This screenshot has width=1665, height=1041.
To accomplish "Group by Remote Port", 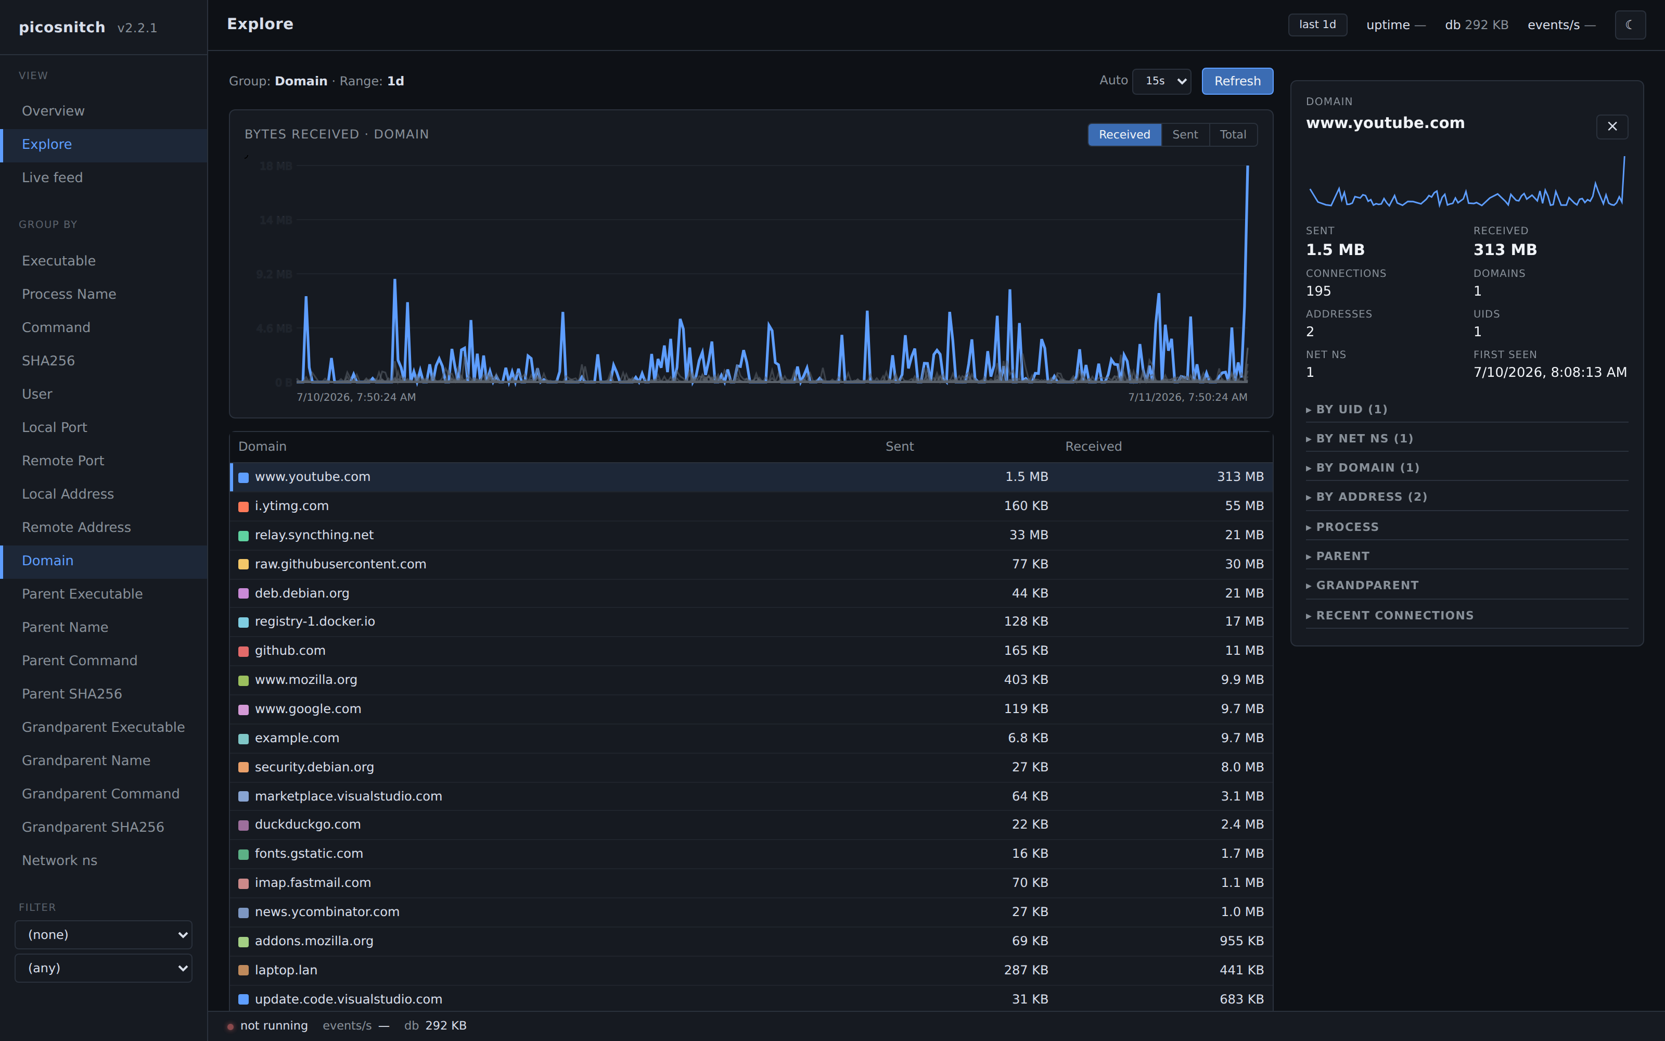I will [104, 461].
